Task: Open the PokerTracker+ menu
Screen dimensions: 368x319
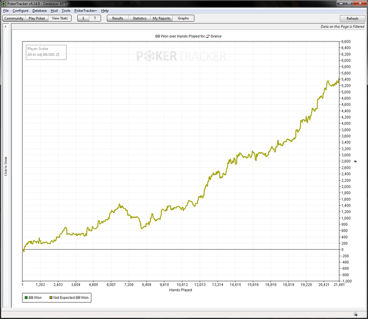Action: 85,11
